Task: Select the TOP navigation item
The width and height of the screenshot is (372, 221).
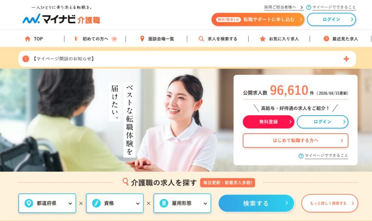Action: click(34, 39)
